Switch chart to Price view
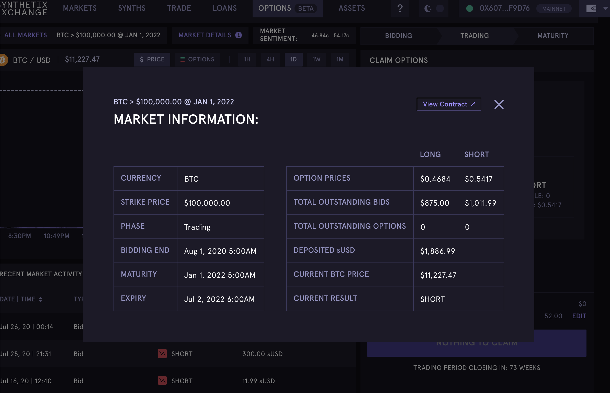The height and width of the screenshot is (393, 610). 152,59
